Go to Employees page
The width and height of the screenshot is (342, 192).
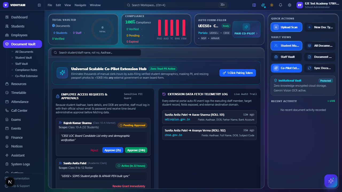coord(22,35)
